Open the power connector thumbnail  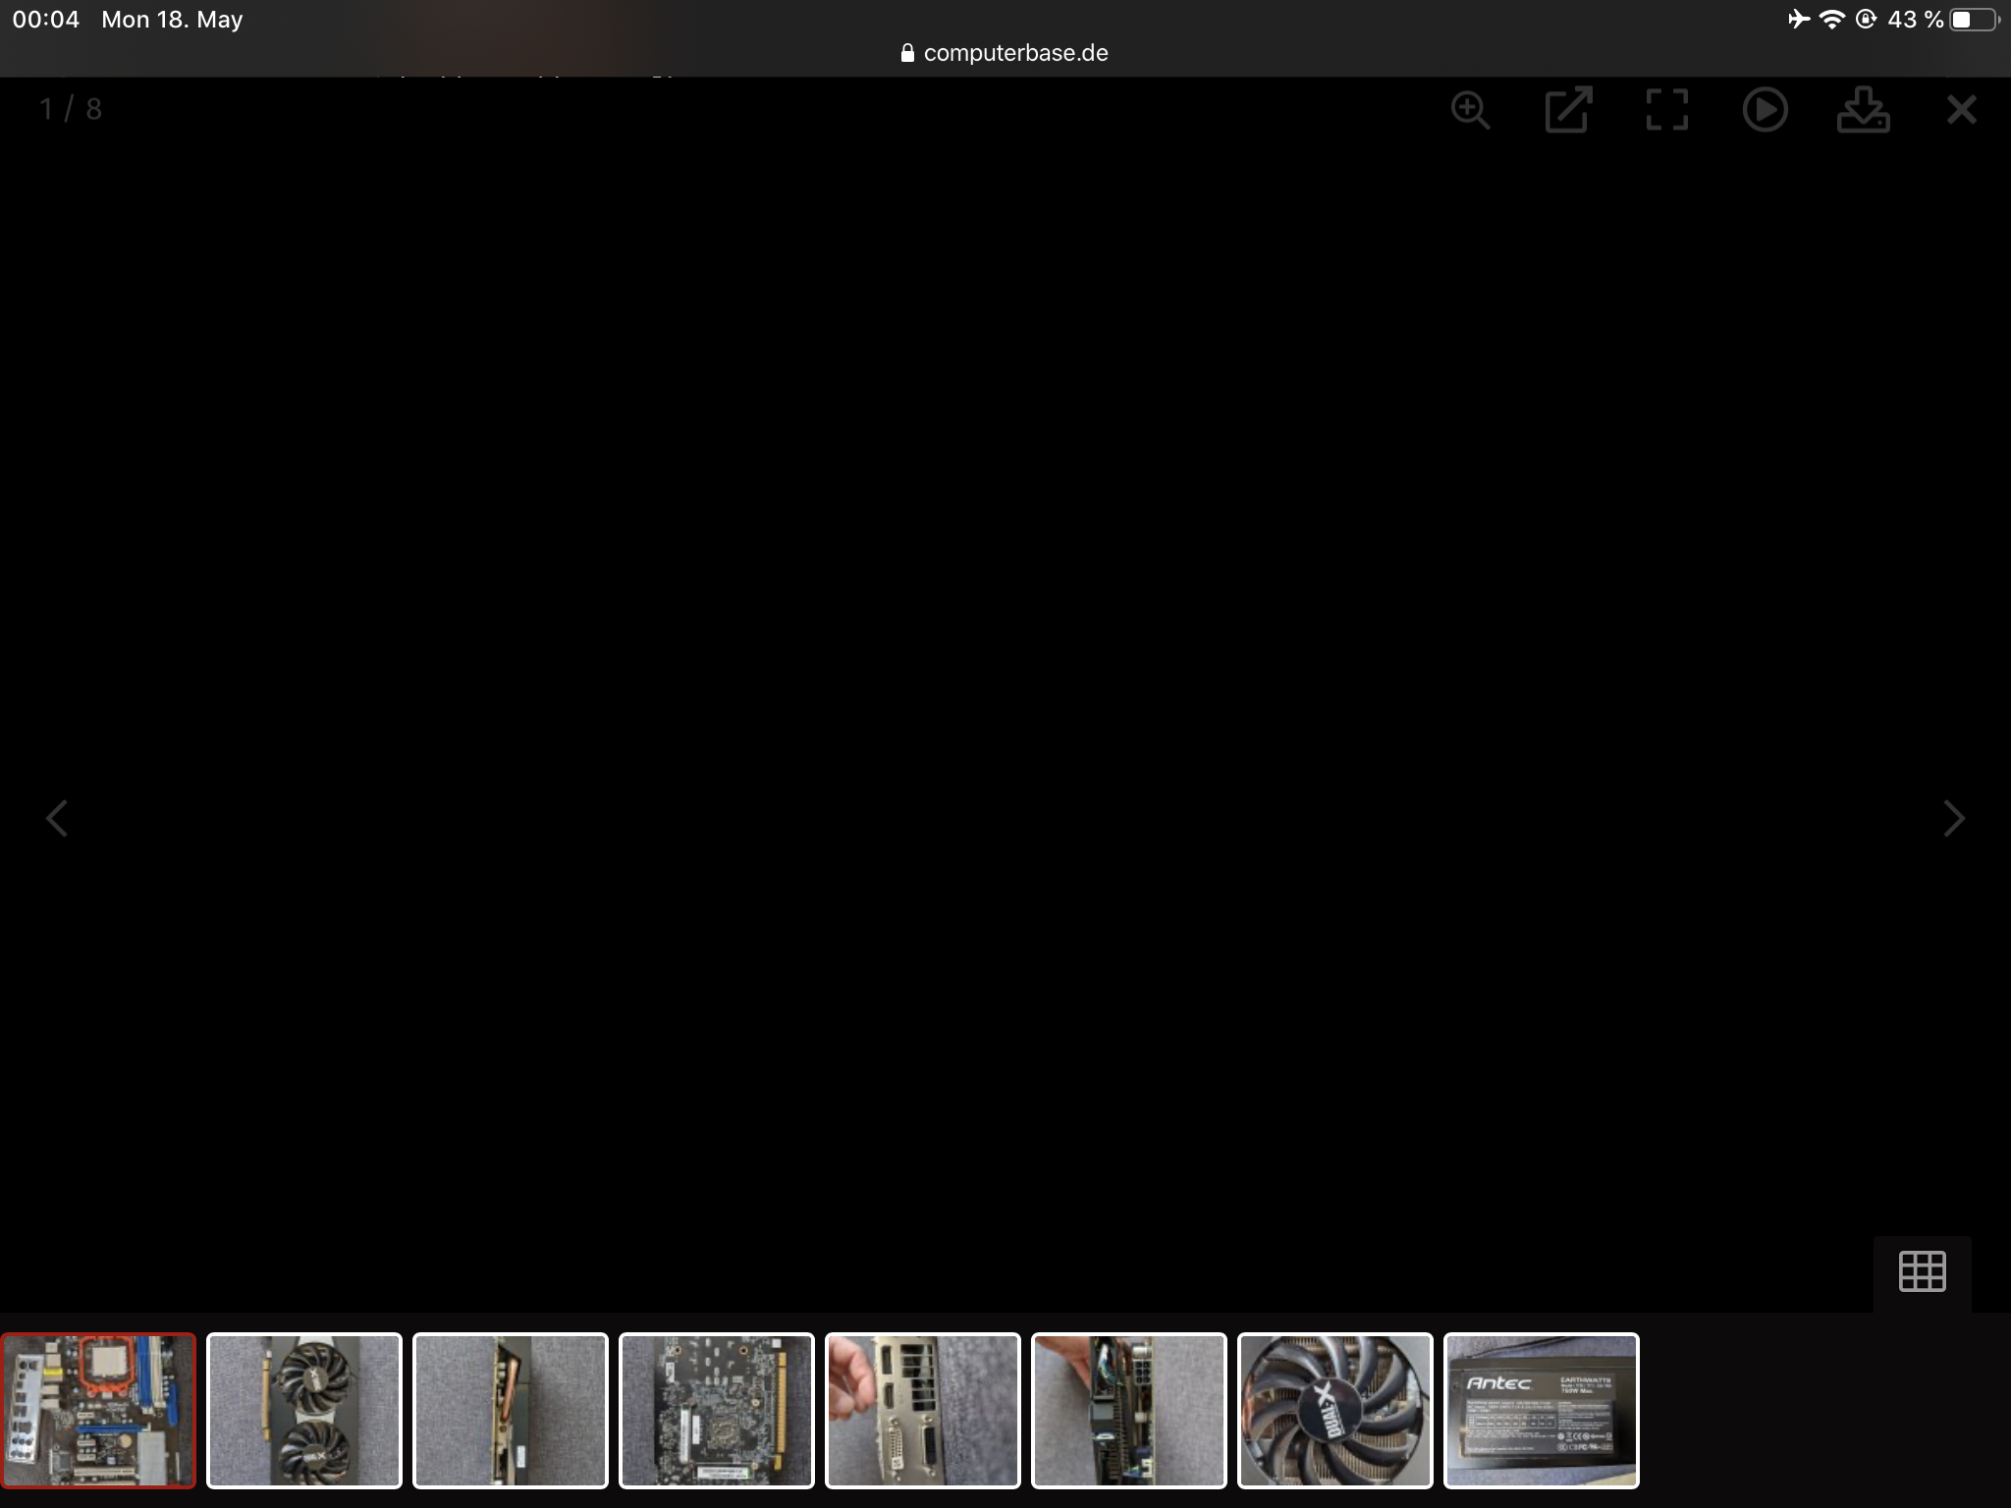(1129, 1410)
